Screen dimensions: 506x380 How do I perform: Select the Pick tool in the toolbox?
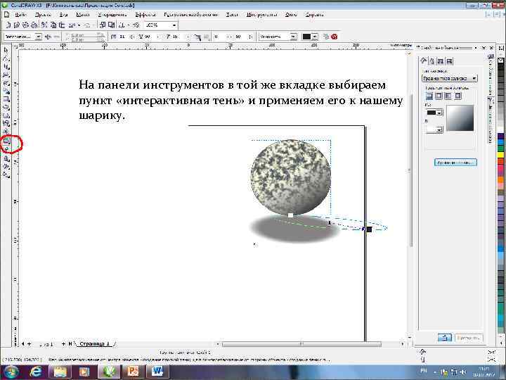point(6,50)
